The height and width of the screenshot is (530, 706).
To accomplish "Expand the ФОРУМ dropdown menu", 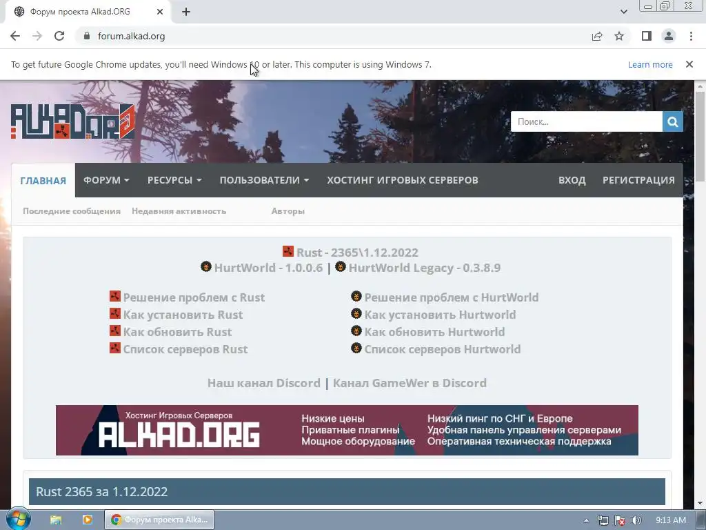I will [x=106, y=180].
